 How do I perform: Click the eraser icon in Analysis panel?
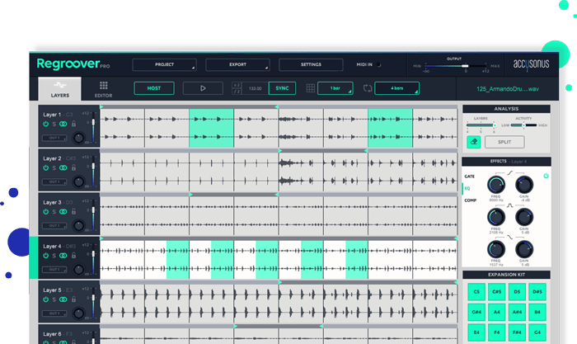pyautogui.click(x=473, y=142)
